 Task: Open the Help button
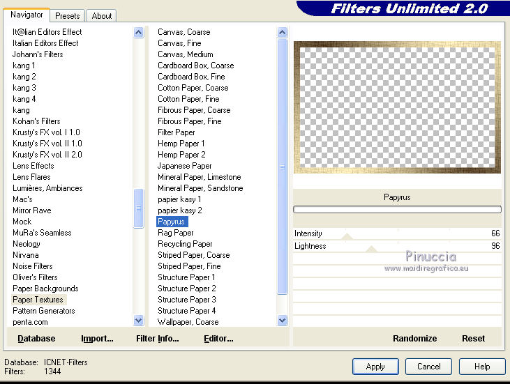[482, 367]
